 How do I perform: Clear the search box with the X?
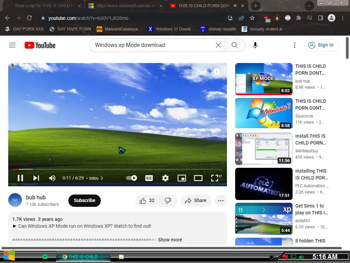(218, 45)
